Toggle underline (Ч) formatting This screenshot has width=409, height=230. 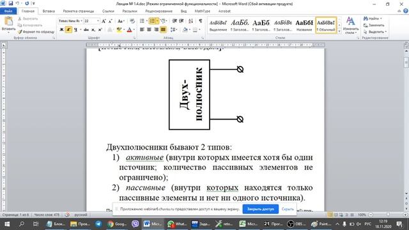(75, 30)
